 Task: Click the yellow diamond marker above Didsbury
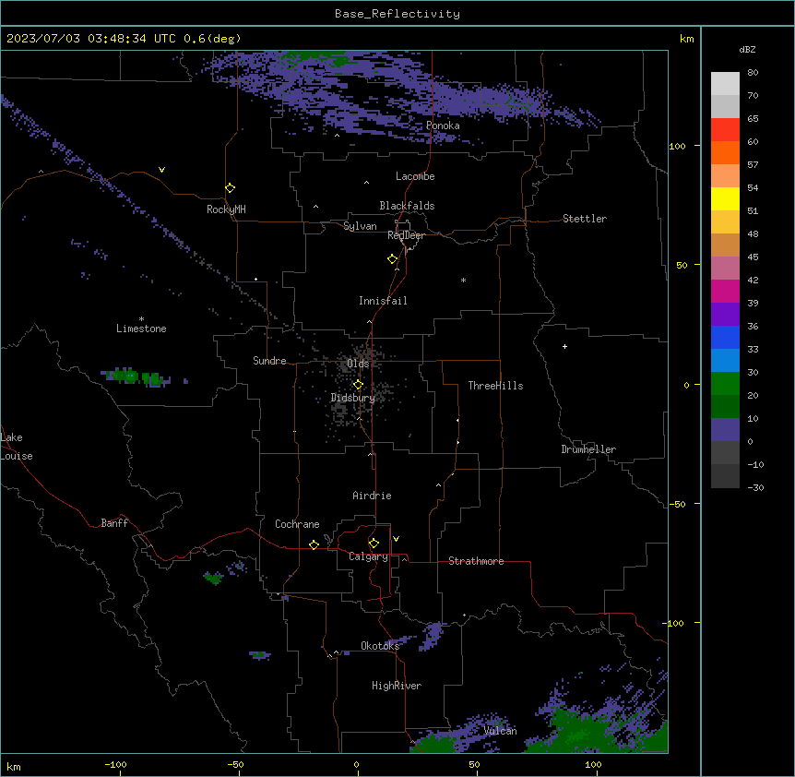pyautogui.click(x=358, y=385)
